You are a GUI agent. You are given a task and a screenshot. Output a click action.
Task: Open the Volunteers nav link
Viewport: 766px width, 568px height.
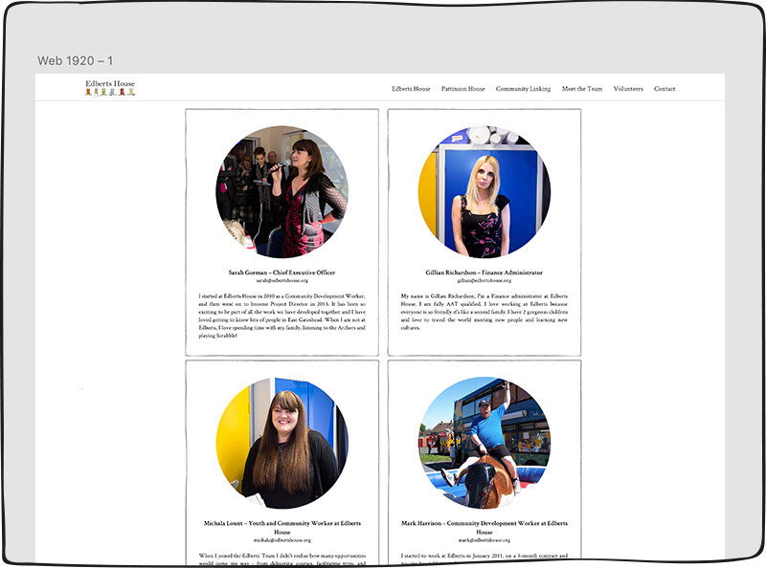coord(628,89)
